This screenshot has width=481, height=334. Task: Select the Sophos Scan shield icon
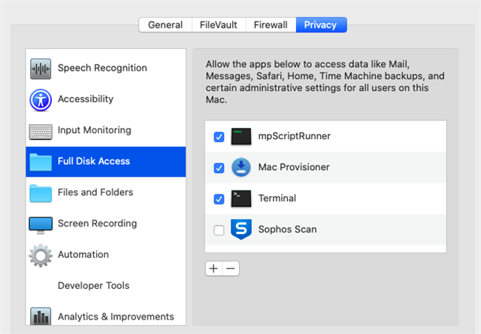(241, 229)
